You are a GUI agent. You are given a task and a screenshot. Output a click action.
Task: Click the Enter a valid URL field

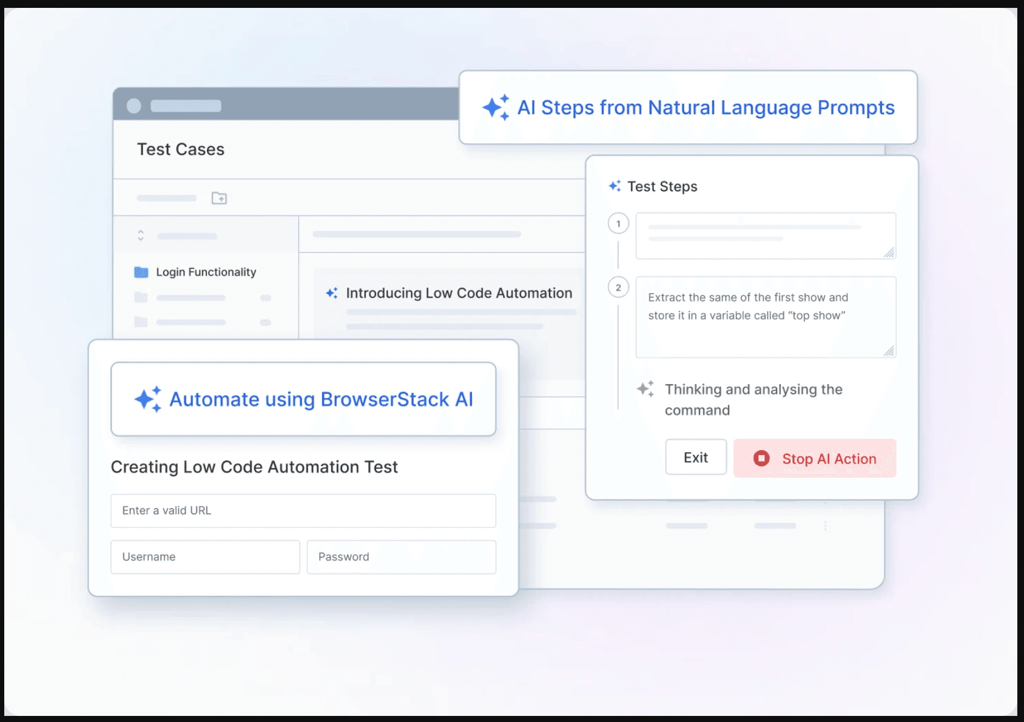tap(303, 511)
